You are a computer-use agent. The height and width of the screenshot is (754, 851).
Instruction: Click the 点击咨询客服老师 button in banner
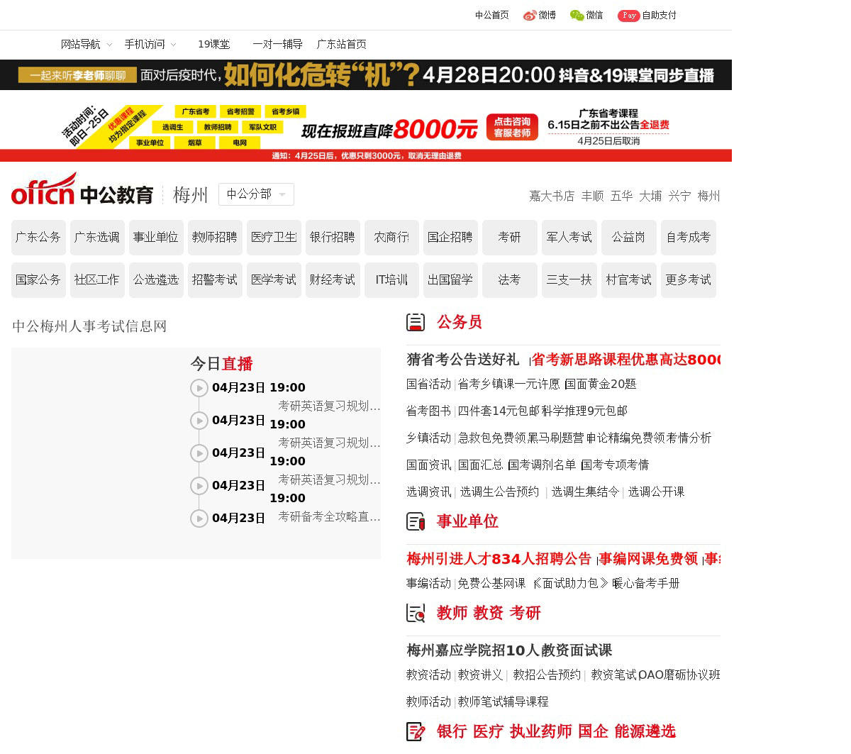tap(512, 128)
